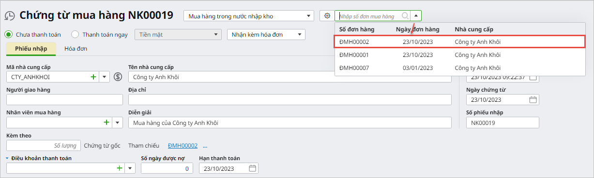Click the Địa chỉ input field

(x=289, y=99)
